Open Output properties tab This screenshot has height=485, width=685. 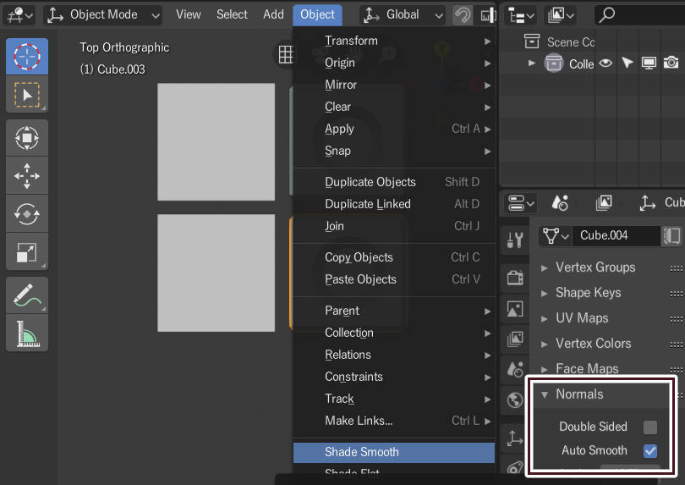pyautogui.click(x=515, y=309)
